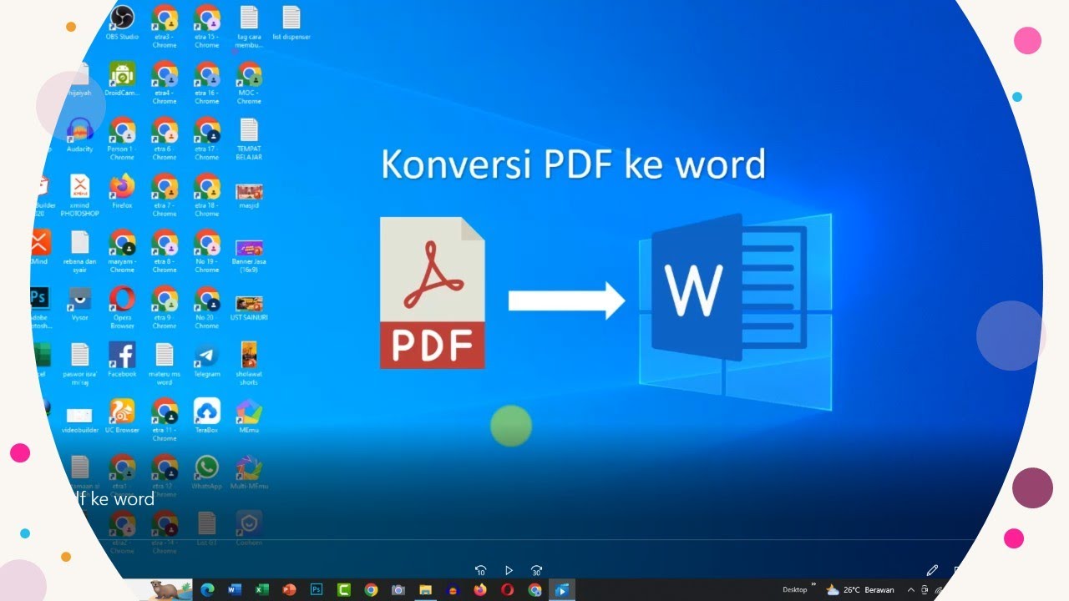Open the DroidCam desktop shortcut

pyautogui.click(x=122, y=79)
